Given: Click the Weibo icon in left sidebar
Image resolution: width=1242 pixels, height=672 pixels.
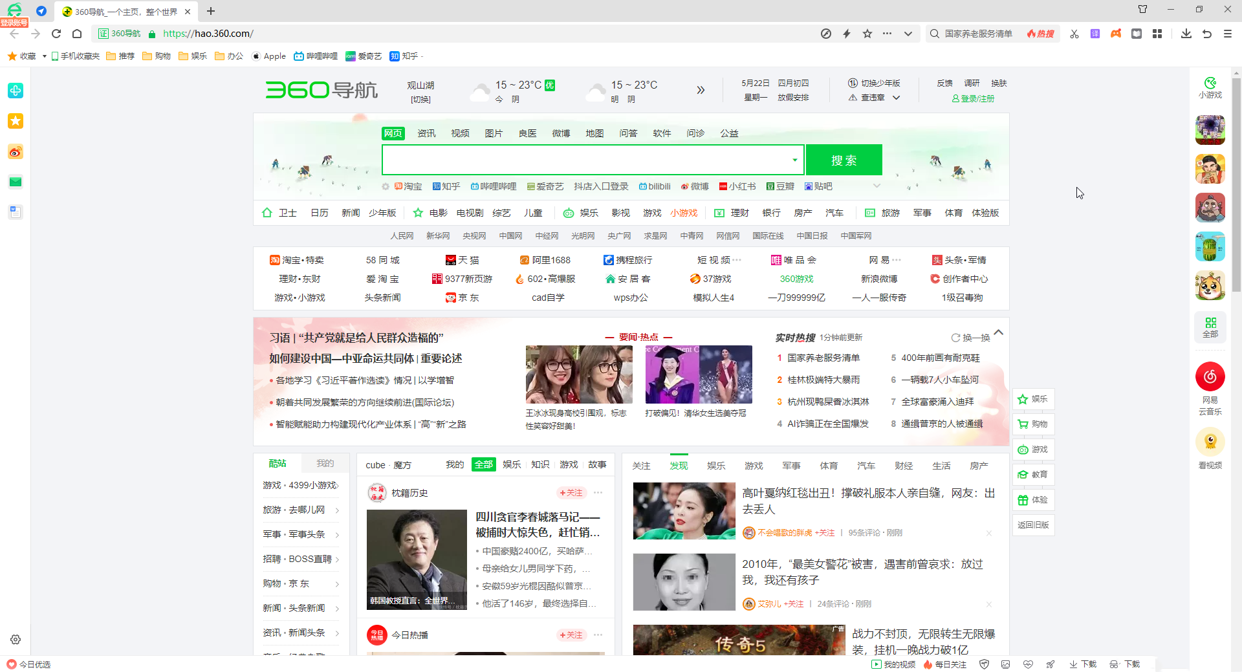Looking at the screenshot, I should click(16, 152).
